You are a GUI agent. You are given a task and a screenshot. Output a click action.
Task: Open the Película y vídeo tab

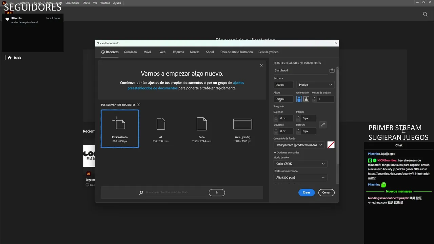tap(268, 52)
